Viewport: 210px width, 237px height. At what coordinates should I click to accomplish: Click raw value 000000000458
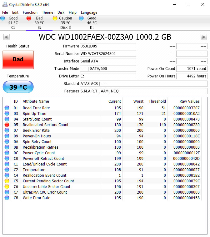(x=187, y=198)
